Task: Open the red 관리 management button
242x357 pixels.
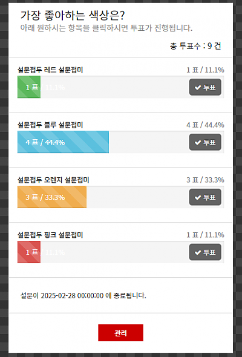Action: (120, 333)
